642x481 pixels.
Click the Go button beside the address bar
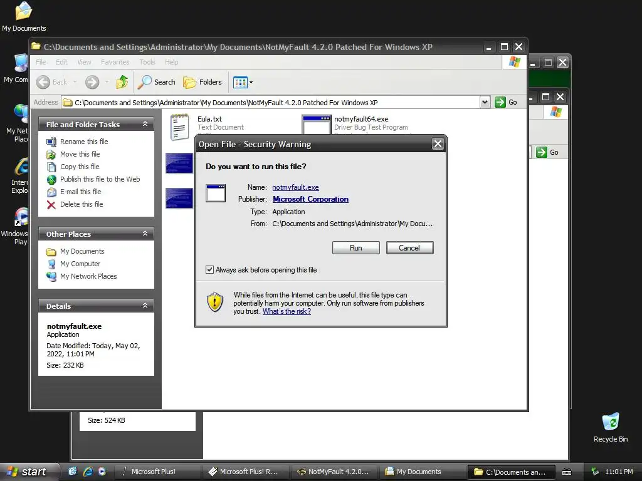tap(506, 102)
